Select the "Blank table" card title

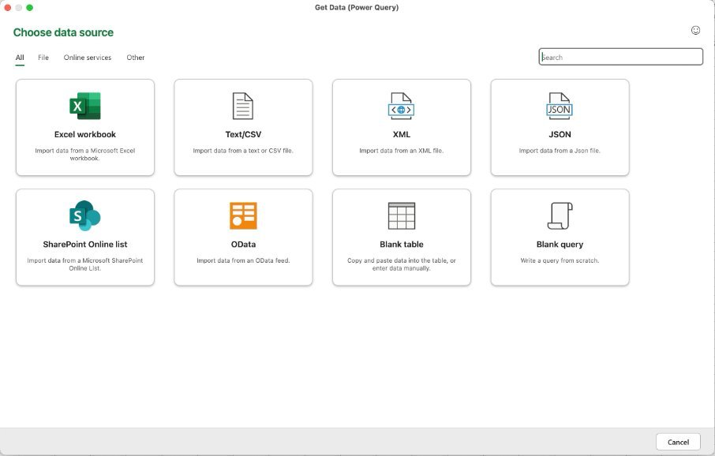[401, 245]
